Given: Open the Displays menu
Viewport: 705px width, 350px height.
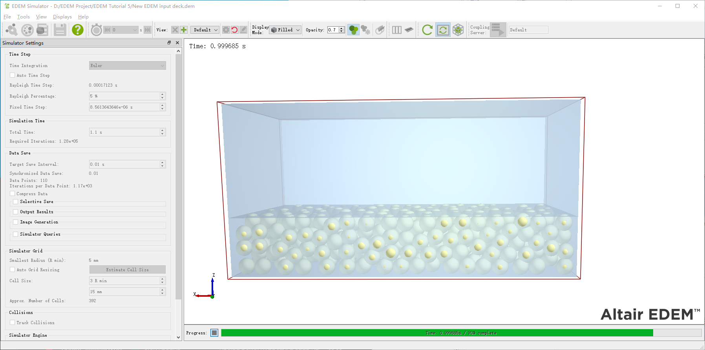Looking at the screenshot, I should pyautogui.click(x=62, y=17).
